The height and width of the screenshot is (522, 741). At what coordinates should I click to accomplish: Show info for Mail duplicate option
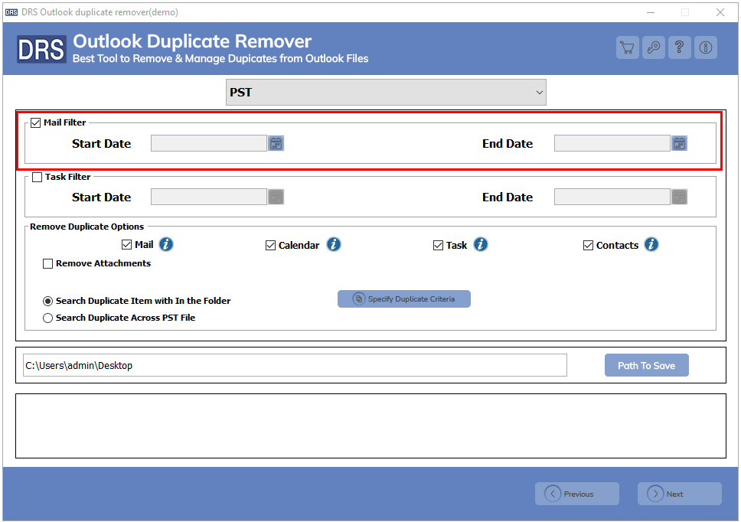click(166, 244)
